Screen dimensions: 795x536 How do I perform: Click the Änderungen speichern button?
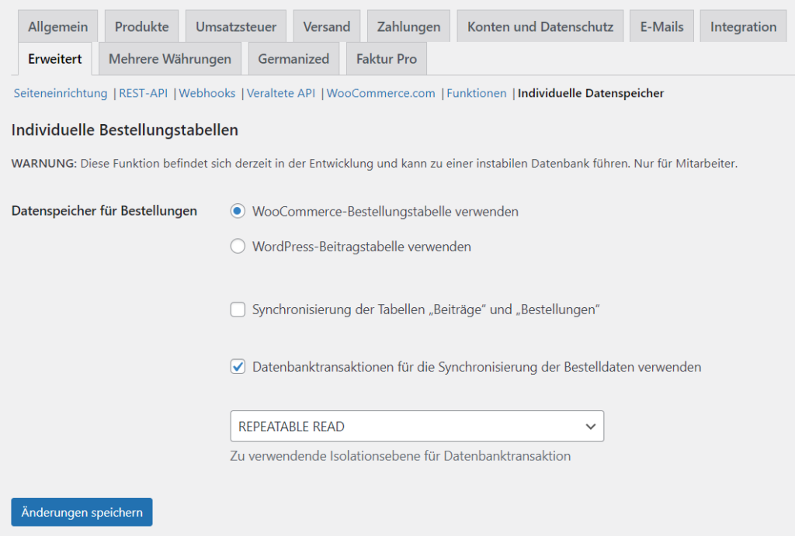coord(82,512)
